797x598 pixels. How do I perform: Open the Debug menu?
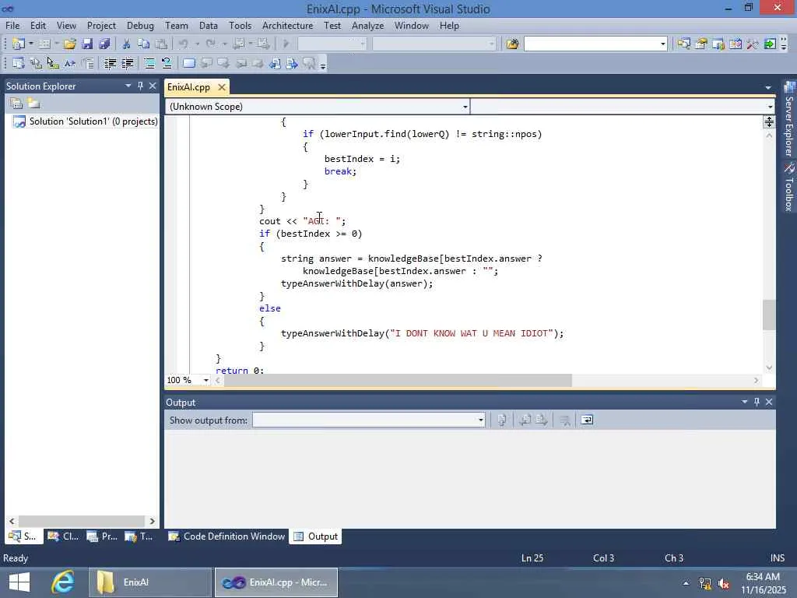(x=140, y=26)
